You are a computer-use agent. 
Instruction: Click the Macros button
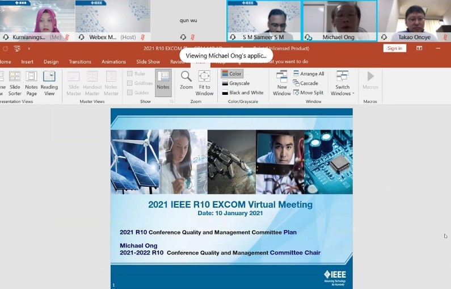click(x=370, y=81)
